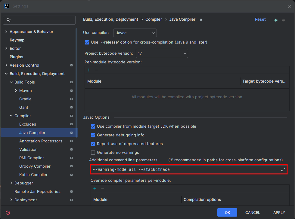Click the Compilation options column header
The image size is (295, 219).
(202, 199)
